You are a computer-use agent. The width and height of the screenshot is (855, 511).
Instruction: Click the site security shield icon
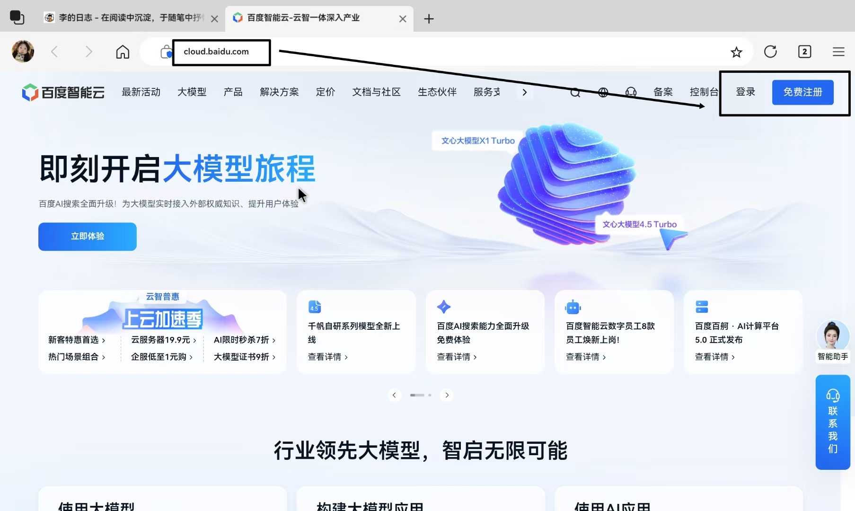click(x=166, y=52)
